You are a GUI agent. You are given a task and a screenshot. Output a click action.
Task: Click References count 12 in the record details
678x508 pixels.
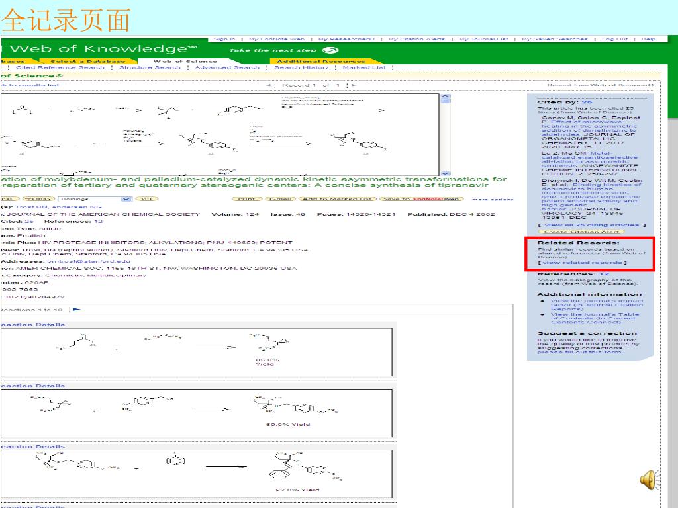point(98,221)
